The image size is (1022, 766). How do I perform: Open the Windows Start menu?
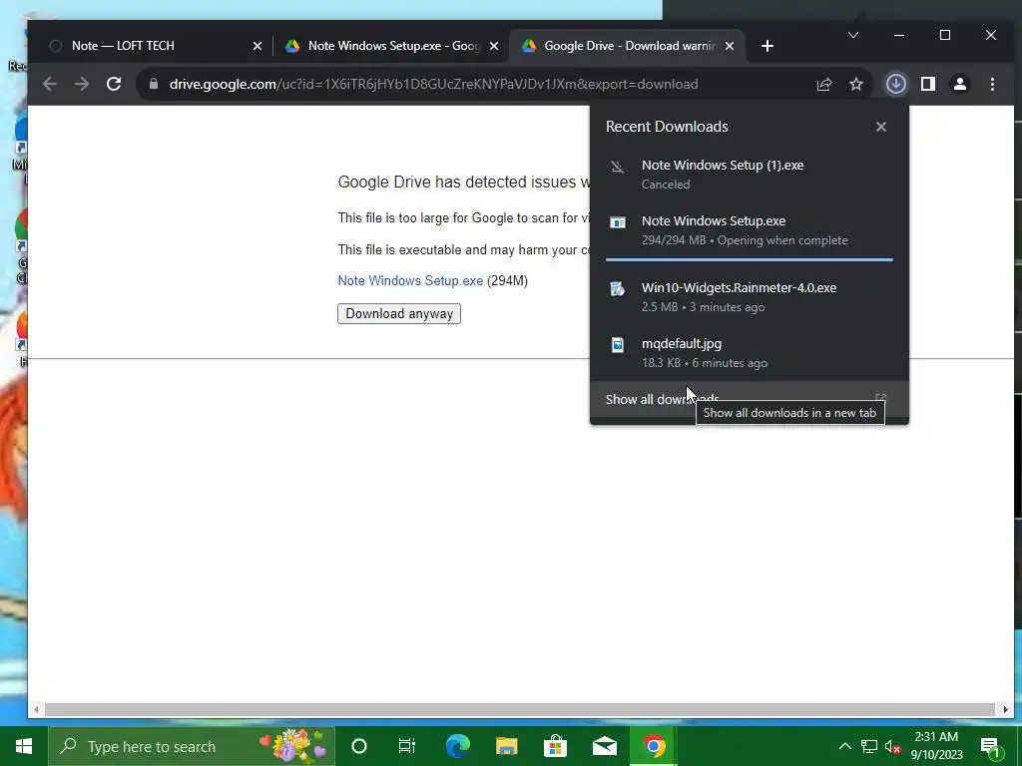click(x=24, y=746)
